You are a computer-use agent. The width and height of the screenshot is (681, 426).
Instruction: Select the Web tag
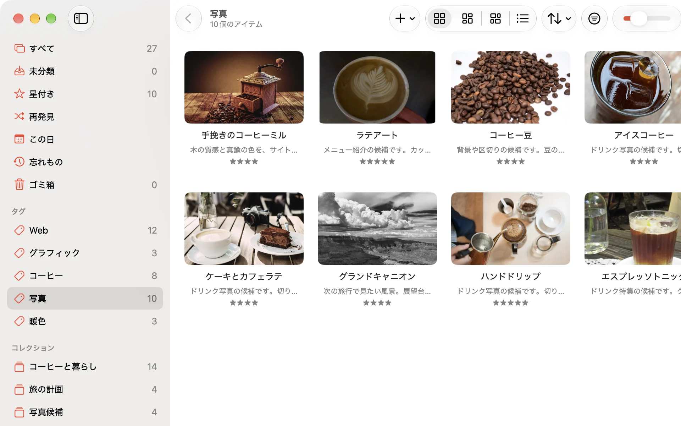(x=85, y=230)
